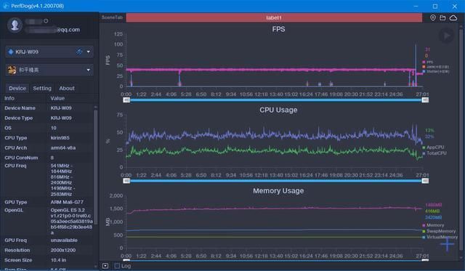Click the game app icon in app selector

tap(12, 70)
